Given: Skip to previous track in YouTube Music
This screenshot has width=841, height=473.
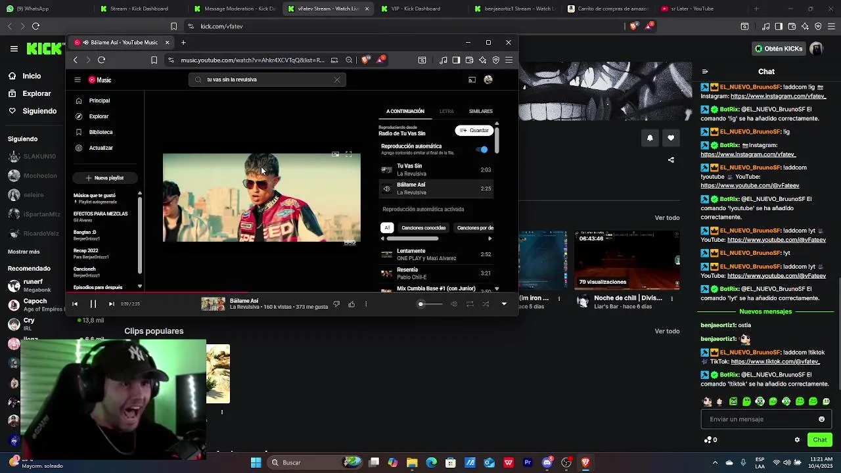Looking at the screenshot, I should point(75,304).
